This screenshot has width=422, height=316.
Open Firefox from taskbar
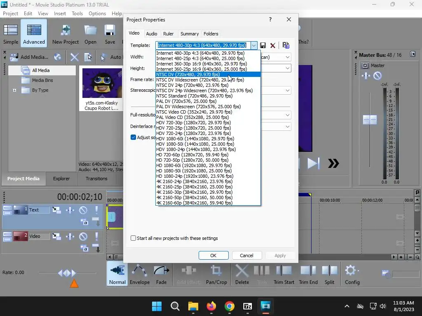point(211,306)
